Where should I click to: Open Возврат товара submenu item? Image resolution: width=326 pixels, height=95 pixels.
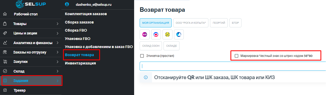pyautogui.click(x=79, y=55)
